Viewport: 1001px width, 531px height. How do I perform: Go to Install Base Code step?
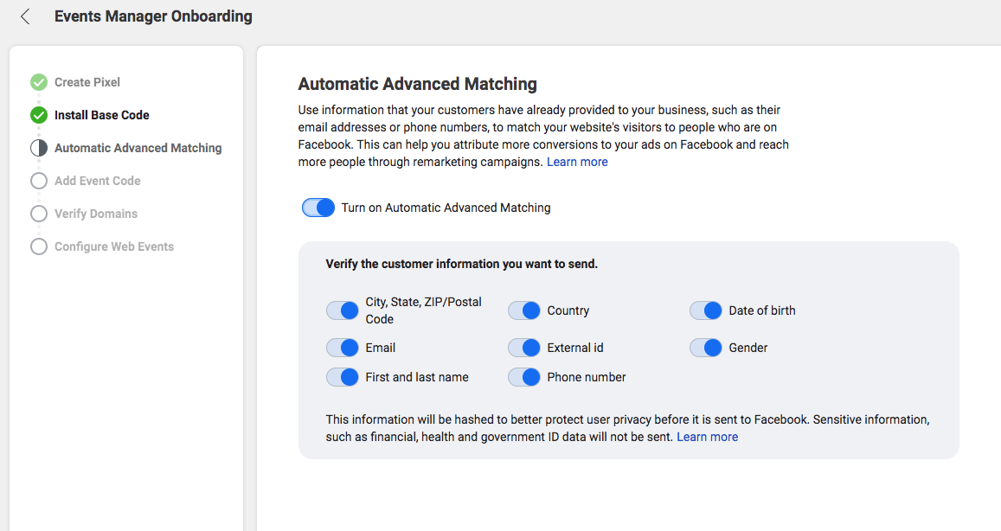tap(102, 115)
